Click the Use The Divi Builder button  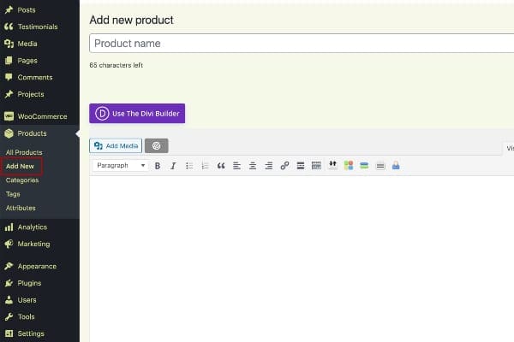[x=137, y=113]
